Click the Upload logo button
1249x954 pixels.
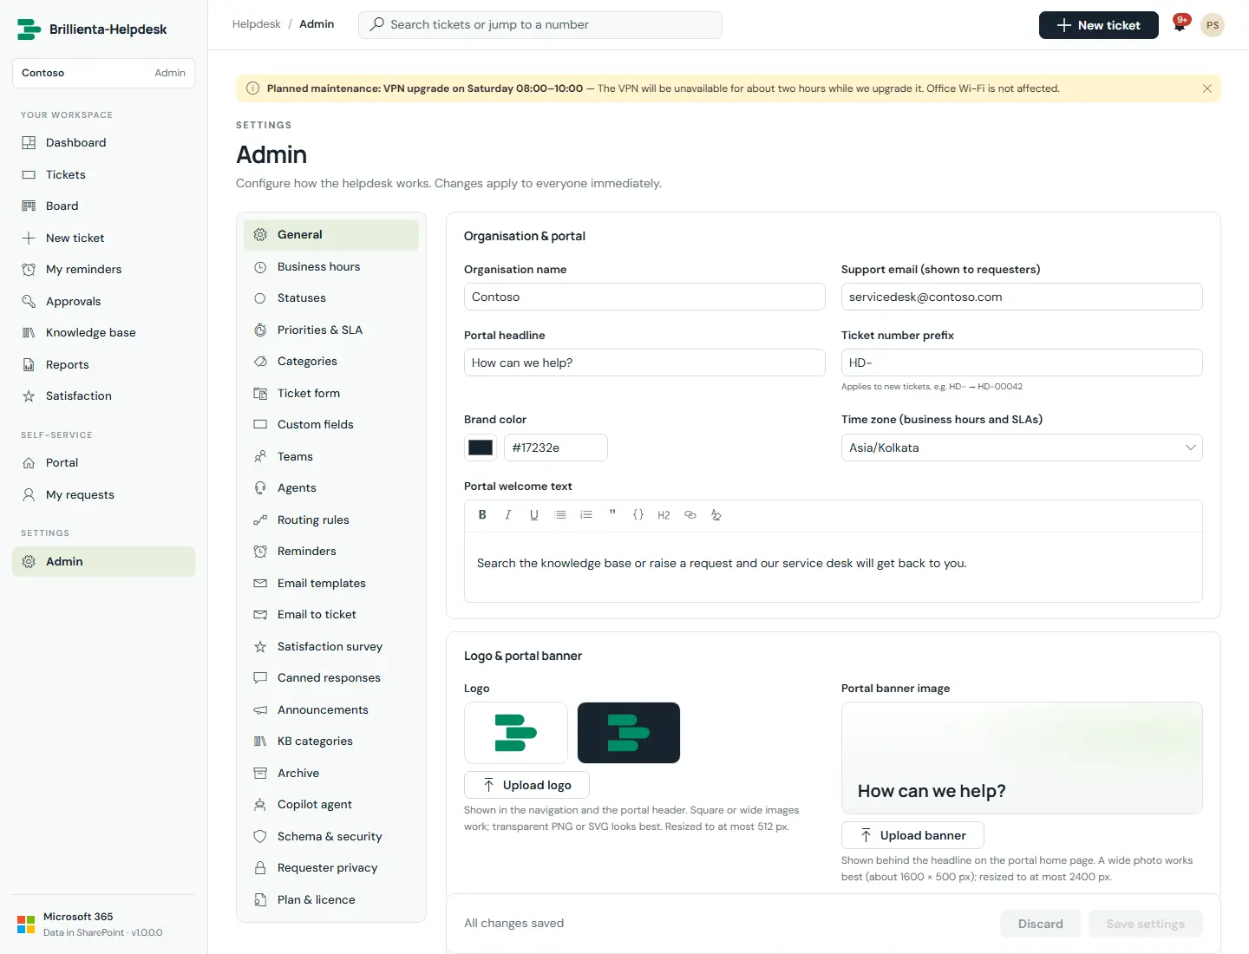pos(526,785)
